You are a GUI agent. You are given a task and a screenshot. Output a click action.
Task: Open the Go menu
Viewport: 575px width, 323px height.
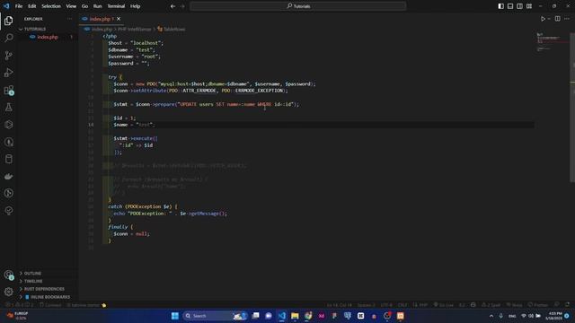[84, 6]
